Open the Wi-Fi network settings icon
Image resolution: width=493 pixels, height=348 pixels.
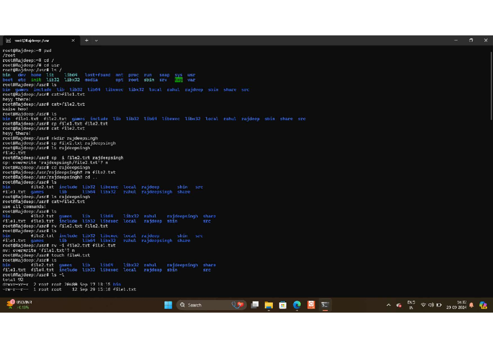coord(424,305)
